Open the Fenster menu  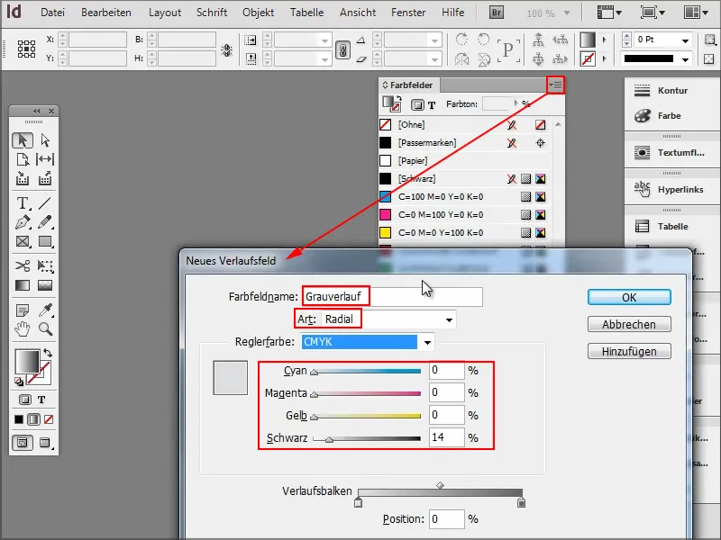point(408,13)
